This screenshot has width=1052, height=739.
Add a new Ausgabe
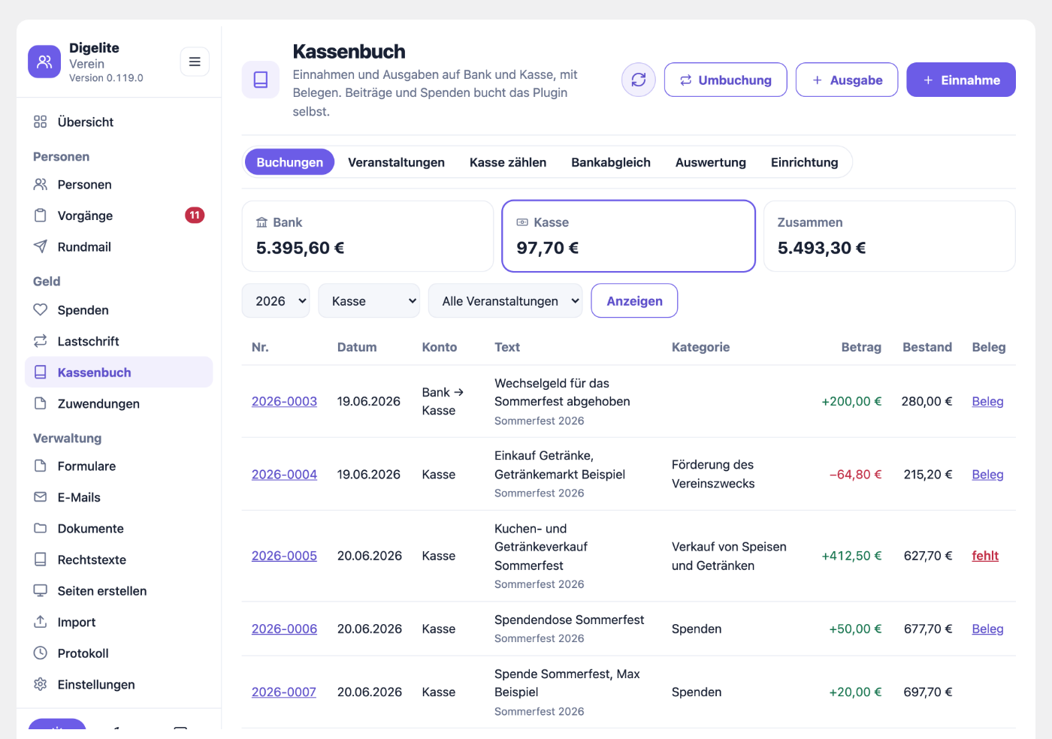847,80
